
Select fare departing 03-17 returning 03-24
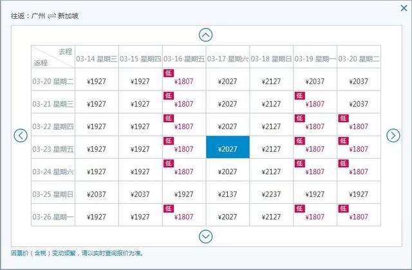coord(227,170)
